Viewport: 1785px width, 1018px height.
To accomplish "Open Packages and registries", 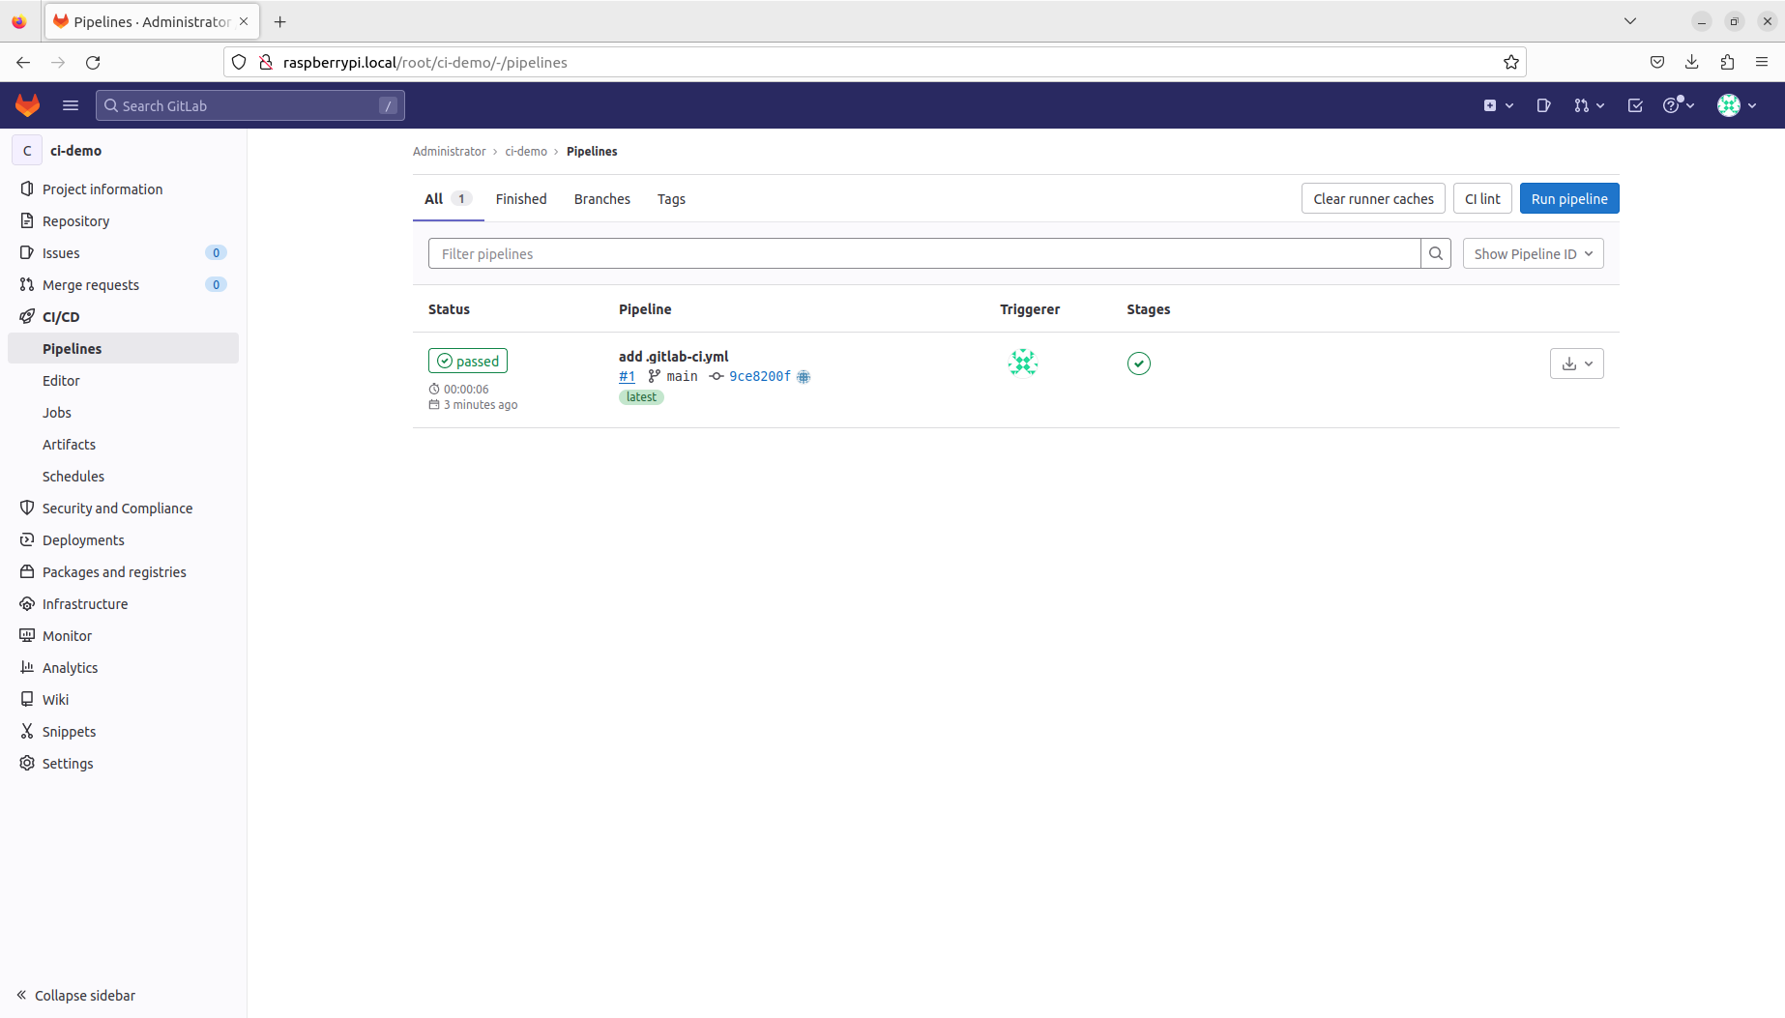I will (124, 571).
